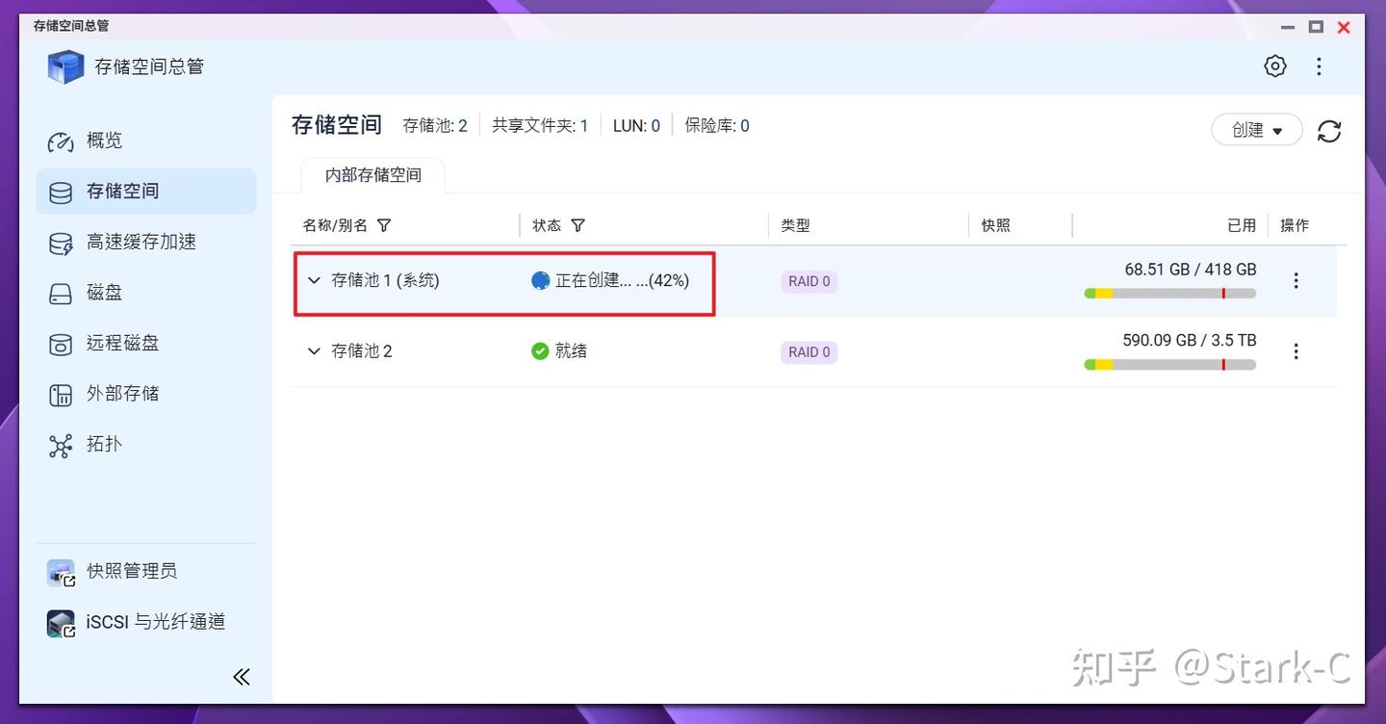The width and height of the screenshot is (1386, 724).
Task: Click the 就绪 status text
Action: (572, 351)
